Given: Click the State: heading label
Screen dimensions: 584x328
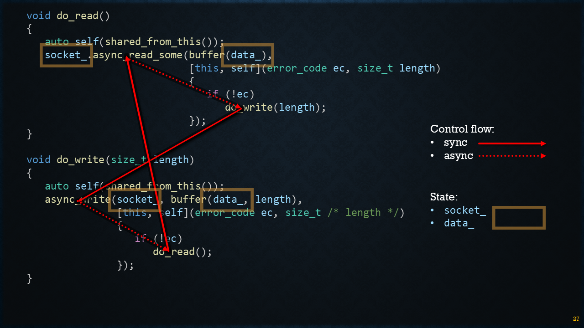Looking at the screenshot, I should tap(443, 197).
